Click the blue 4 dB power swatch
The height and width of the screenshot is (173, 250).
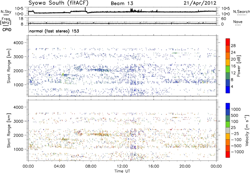(x=228, y=90)
